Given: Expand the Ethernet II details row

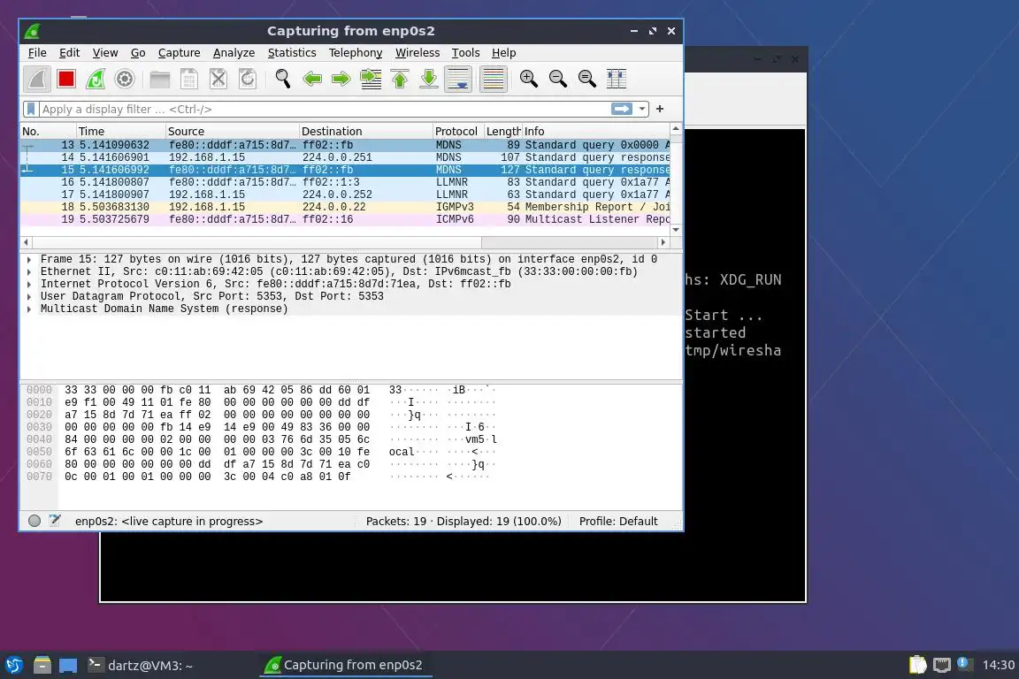Looking at the screenshot, I should tap(29, 271).
